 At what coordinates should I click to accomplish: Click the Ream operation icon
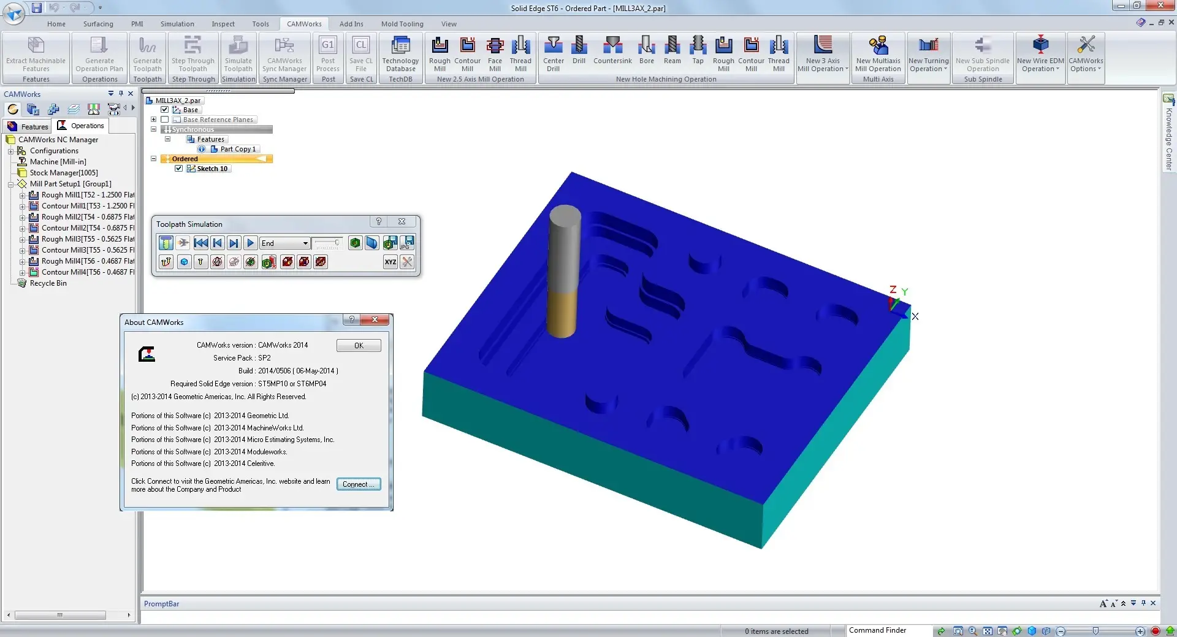(x=672, y=50)
